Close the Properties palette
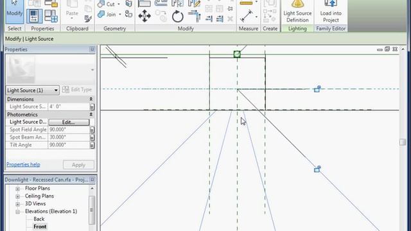The height and width of the screenshot is (231, 411). coord(92,49)
